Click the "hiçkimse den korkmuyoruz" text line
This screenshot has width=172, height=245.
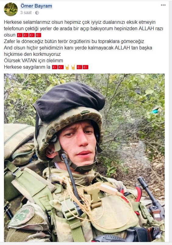(32, 54)
